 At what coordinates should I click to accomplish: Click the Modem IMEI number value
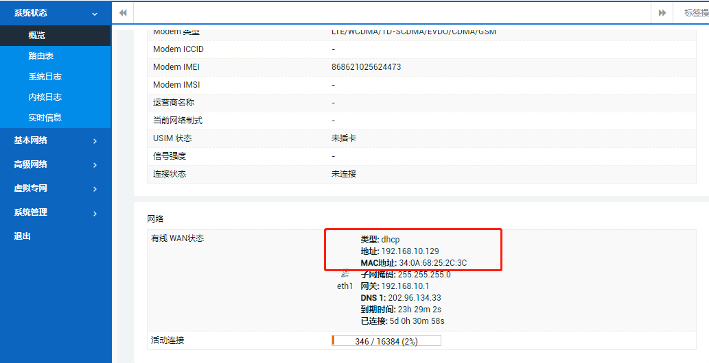pyautogui.click(x=366, y=67)
